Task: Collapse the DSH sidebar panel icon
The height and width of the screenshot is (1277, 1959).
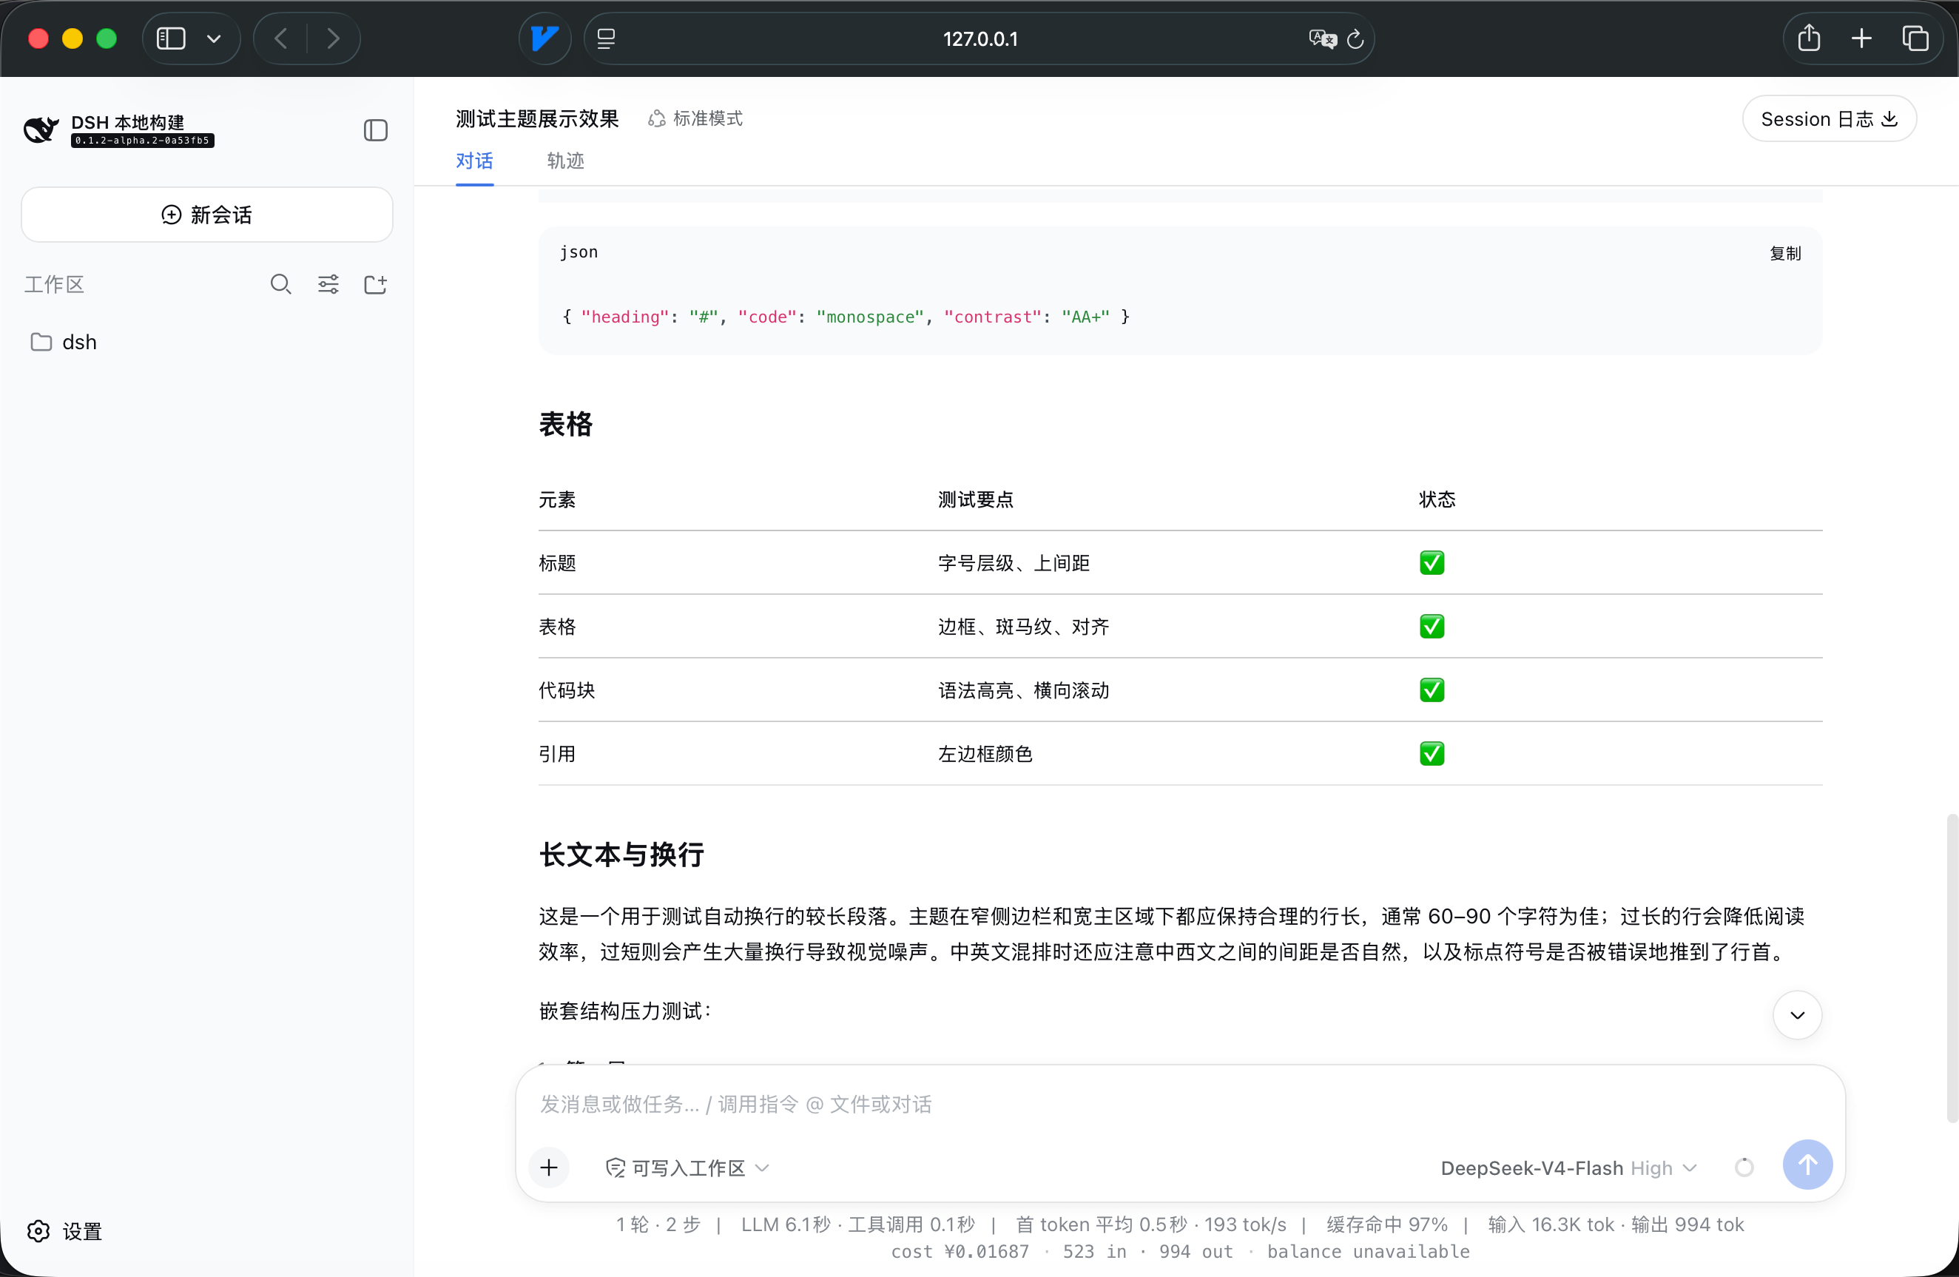Action: click(x=375, y=130)
